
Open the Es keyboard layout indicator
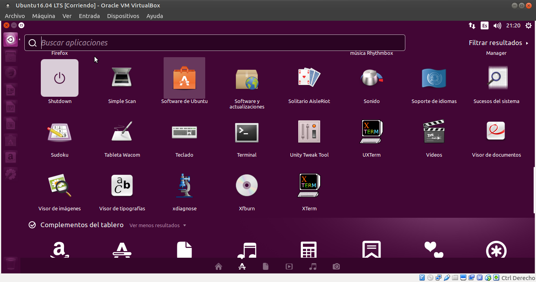tap(485, 25)
